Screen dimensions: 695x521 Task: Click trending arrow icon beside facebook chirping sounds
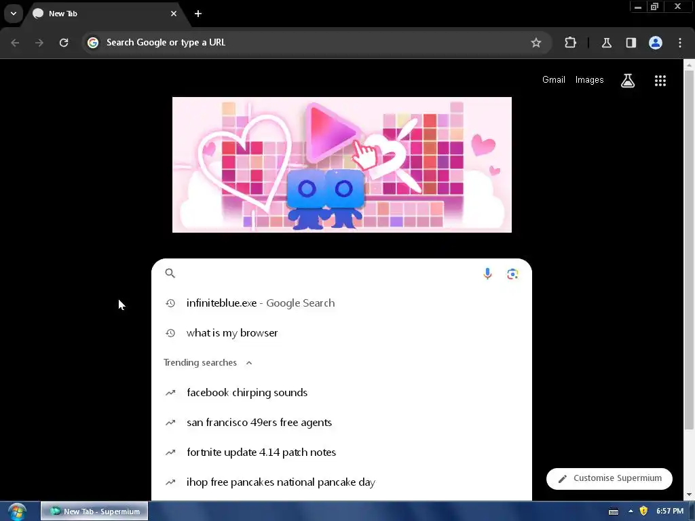170,393
